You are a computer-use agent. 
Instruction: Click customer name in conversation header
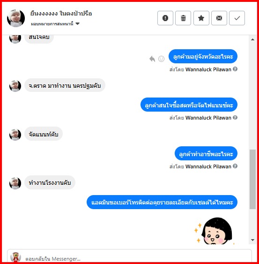61,14
